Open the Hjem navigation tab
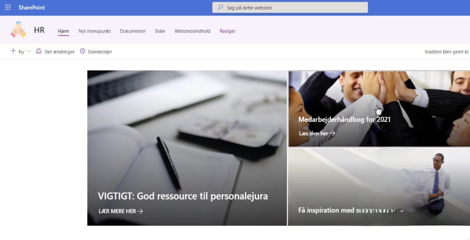Screen dimensions: 470x240 (64, 31)
